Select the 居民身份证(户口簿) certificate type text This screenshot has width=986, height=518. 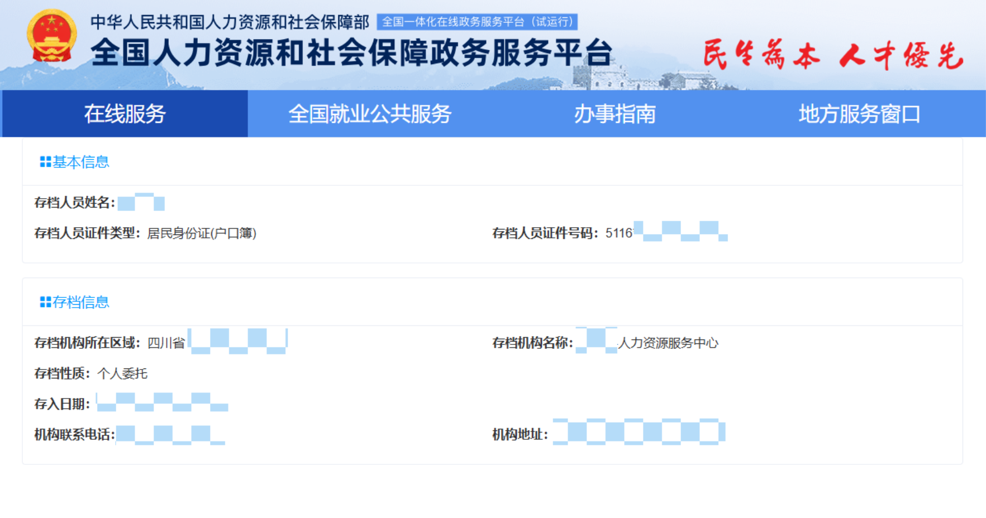[x=202, y=233]
